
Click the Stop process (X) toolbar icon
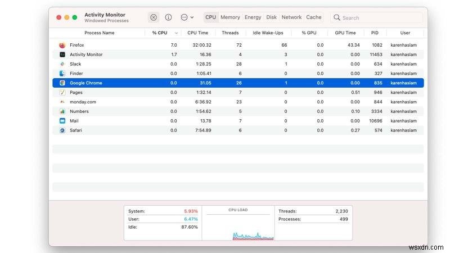click(x=154, y=17)
